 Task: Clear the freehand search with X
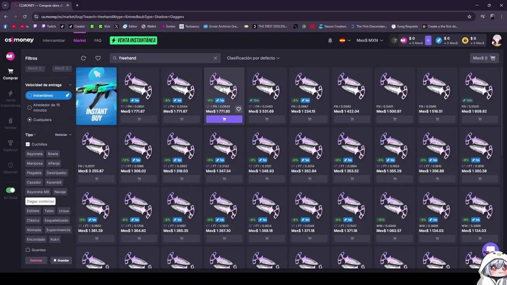tap(215, 58)
